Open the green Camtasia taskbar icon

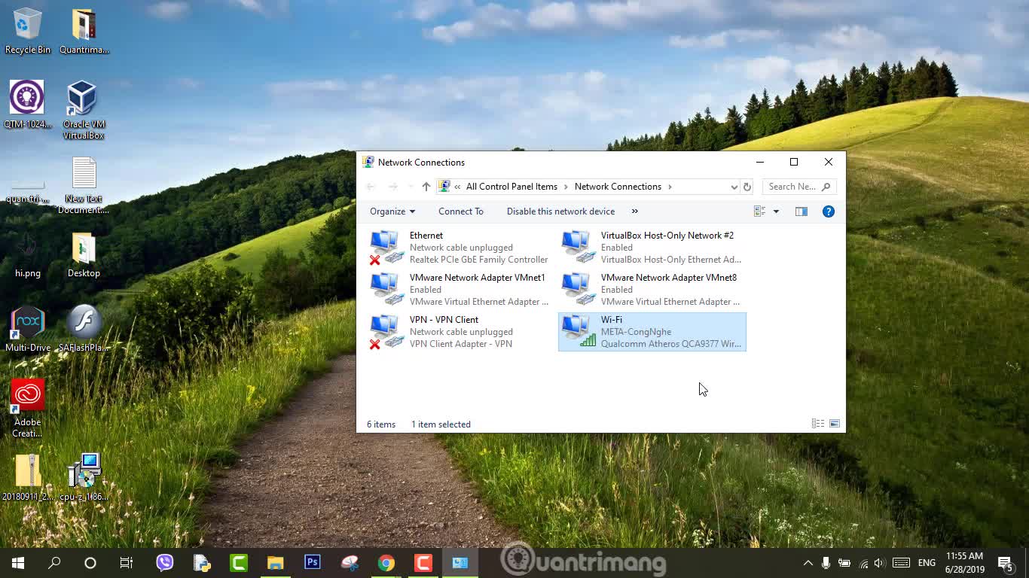click(x=238, y=562)
